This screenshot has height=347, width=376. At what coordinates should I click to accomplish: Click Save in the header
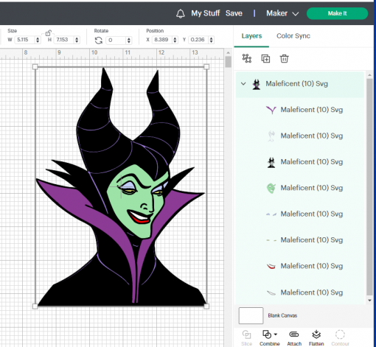point(234,13)
